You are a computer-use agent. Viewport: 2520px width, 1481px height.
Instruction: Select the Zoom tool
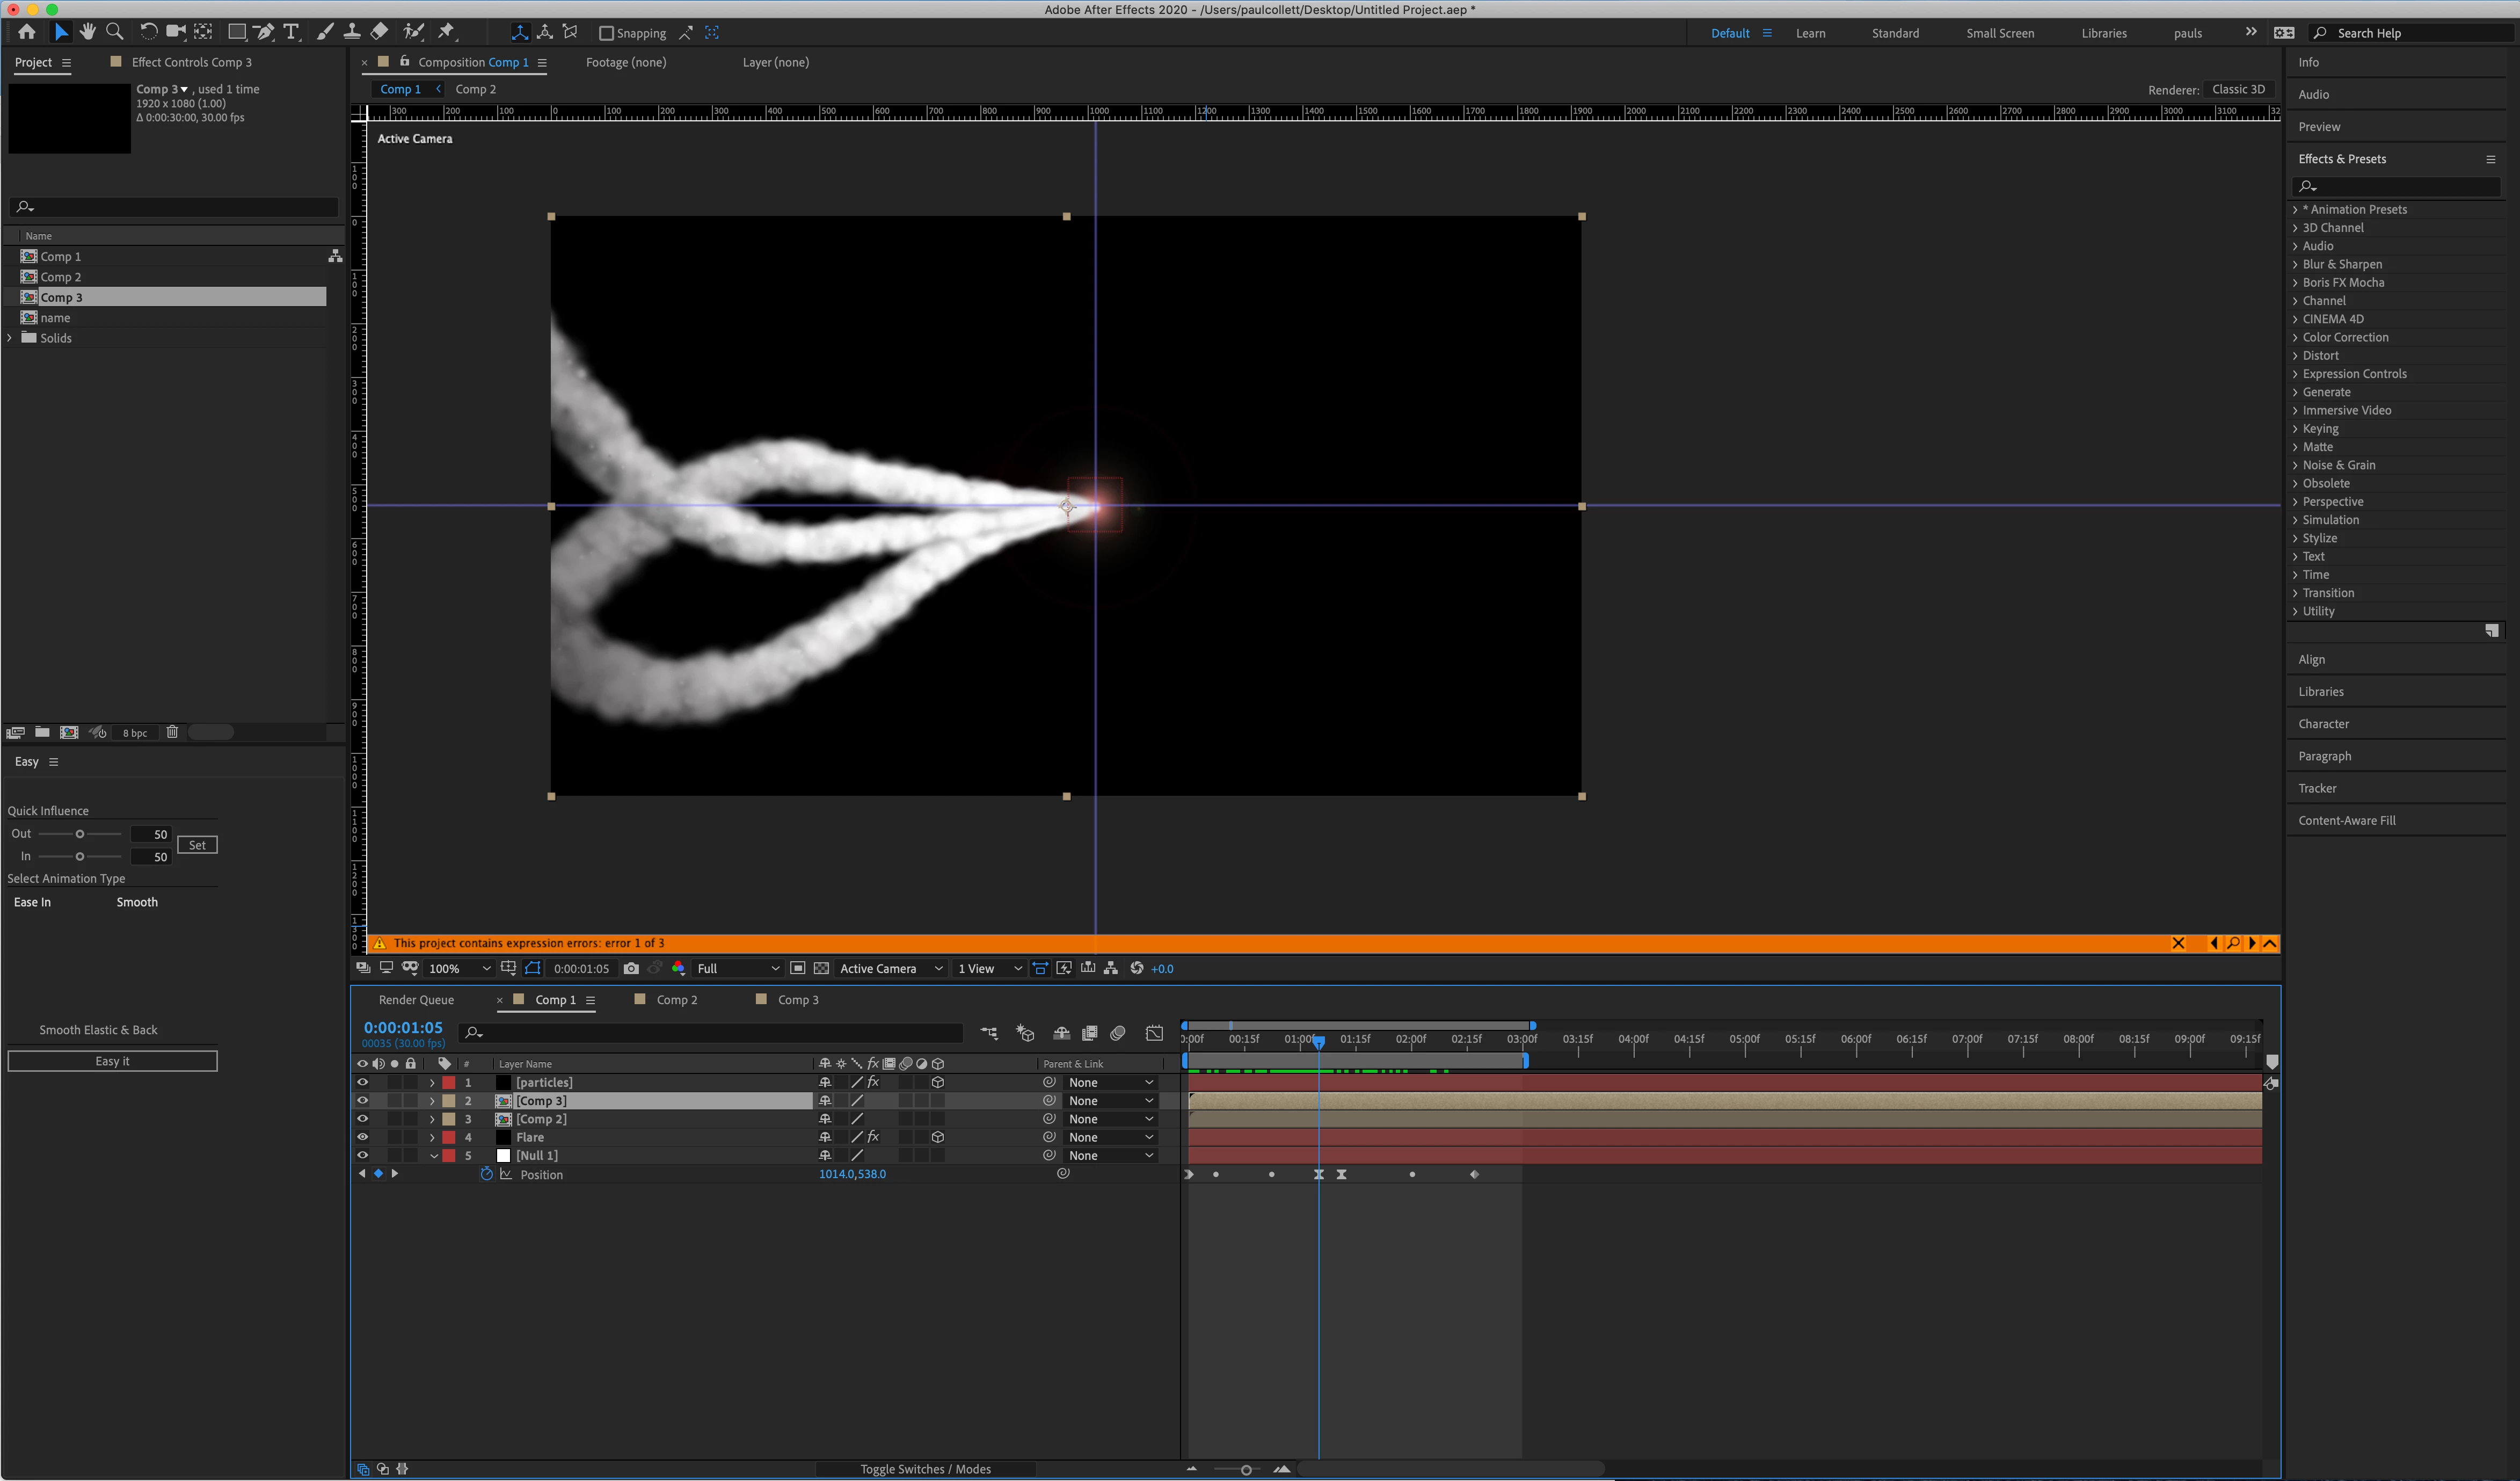coord(115,32)
